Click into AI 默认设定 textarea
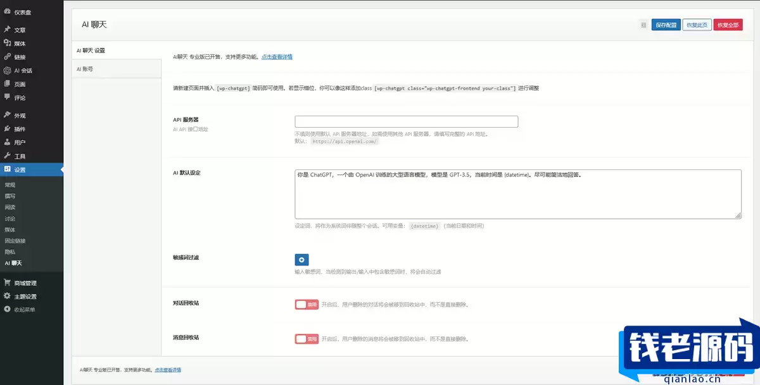The width and height of the screenshot is (760, 385). point(518,194)
